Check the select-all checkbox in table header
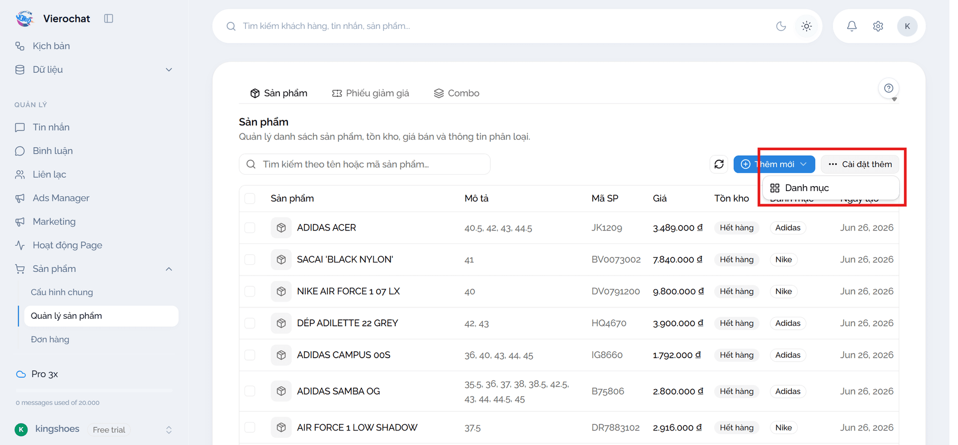 point(250,199)
